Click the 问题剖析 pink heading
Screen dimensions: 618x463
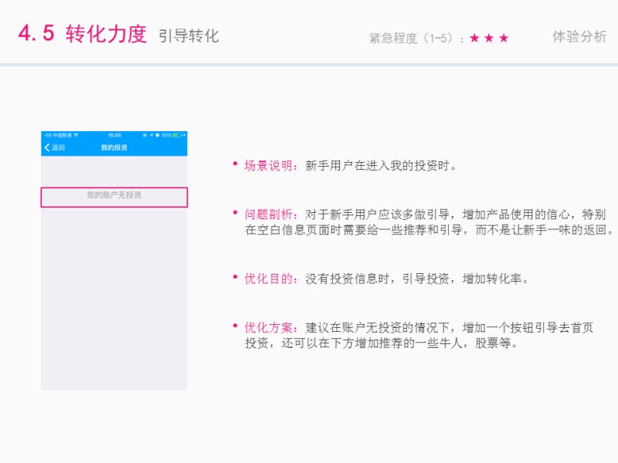tap(268, 215)
